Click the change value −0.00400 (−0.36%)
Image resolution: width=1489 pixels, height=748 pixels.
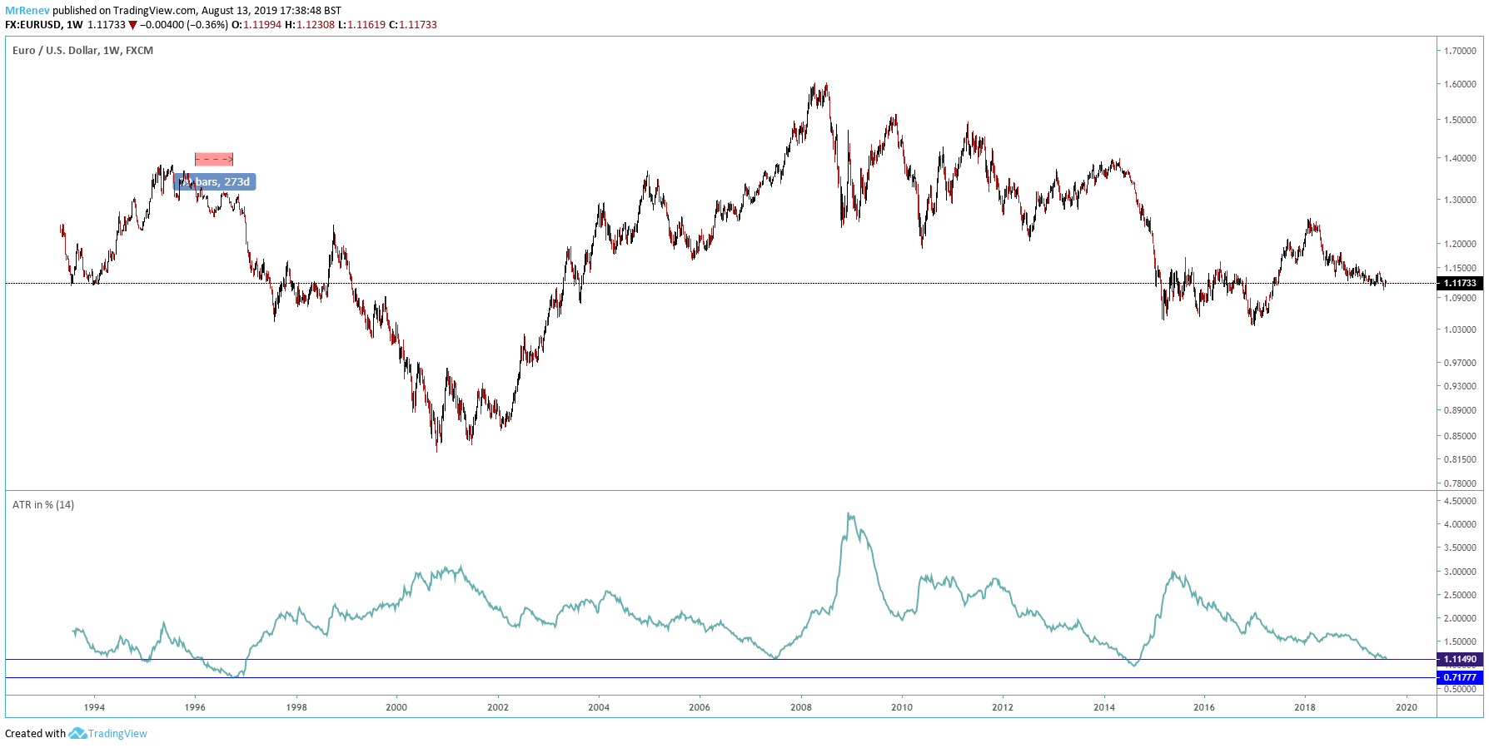[x=184, y=25]
